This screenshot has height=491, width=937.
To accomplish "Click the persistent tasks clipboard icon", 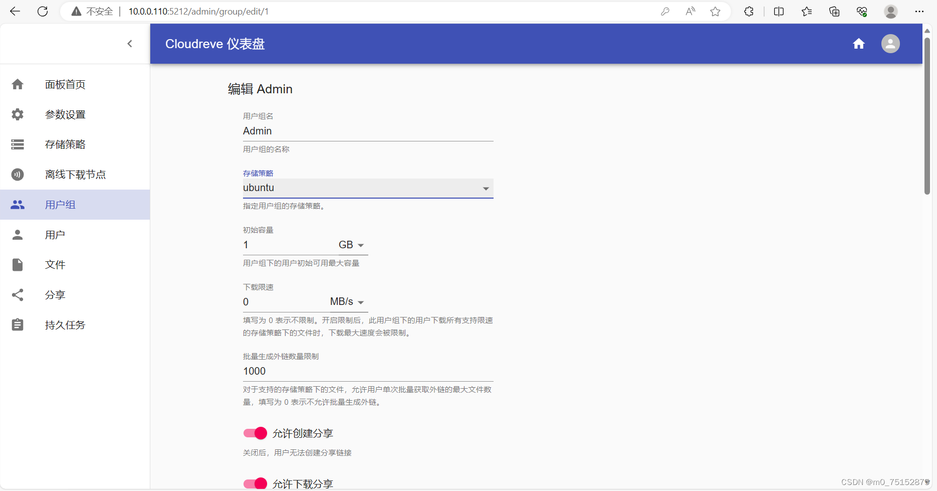I will (x=18, y=325).
